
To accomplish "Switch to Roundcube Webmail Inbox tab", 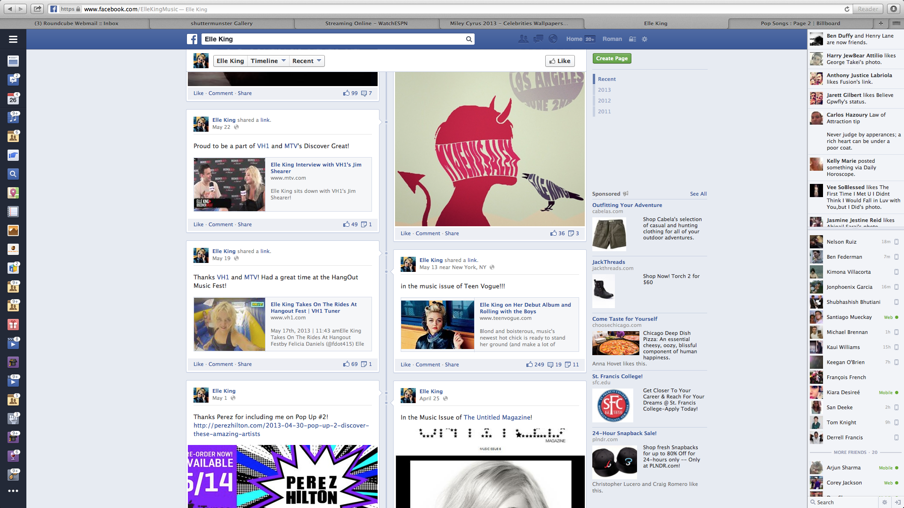I will (76, 23).
